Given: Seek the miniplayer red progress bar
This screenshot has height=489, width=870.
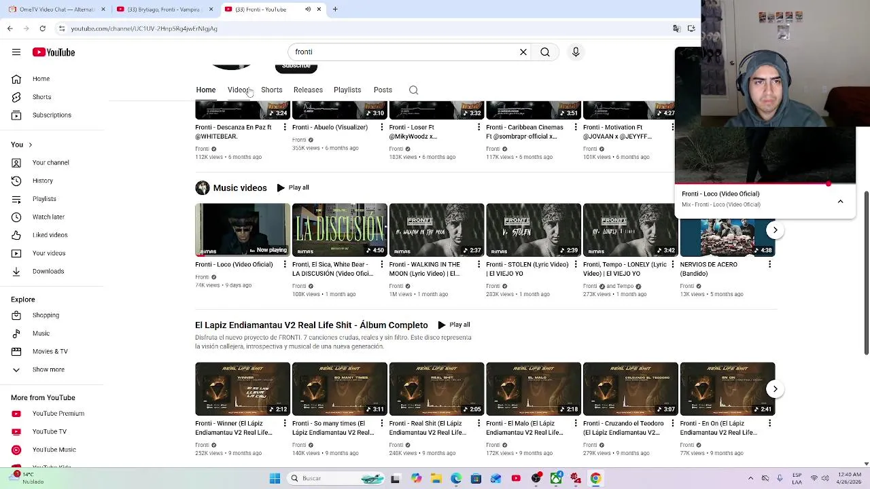Looking at the screenshot, I should [x=765, y=183].
